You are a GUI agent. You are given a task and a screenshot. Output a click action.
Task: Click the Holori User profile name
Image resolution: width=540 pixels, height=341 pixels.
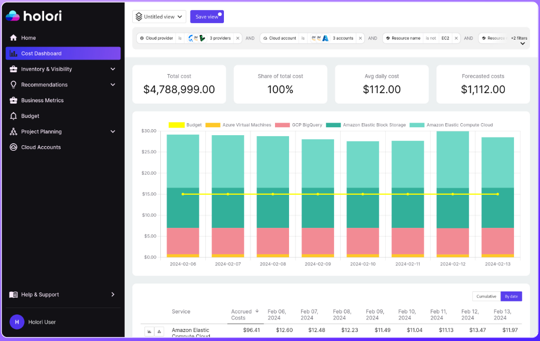tap(42, 322)
